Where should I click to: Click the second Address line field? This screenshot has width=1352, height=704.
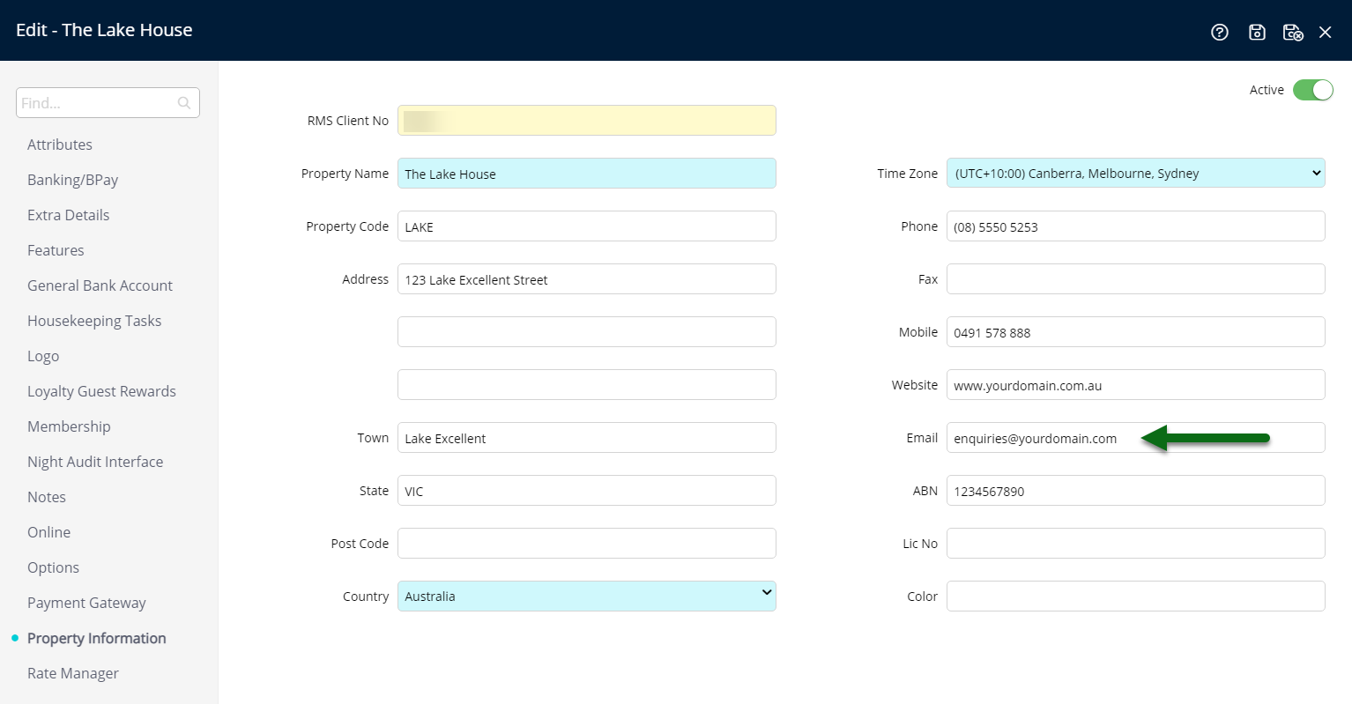point(587,332)
